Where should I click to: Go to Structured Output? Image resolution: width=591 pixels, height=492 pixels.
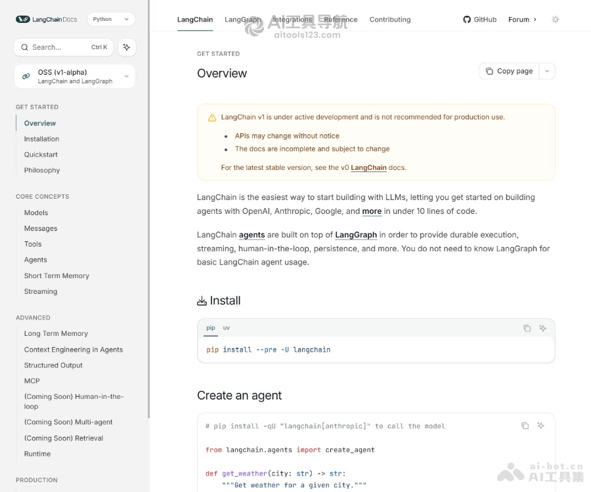tap(53, 365)
